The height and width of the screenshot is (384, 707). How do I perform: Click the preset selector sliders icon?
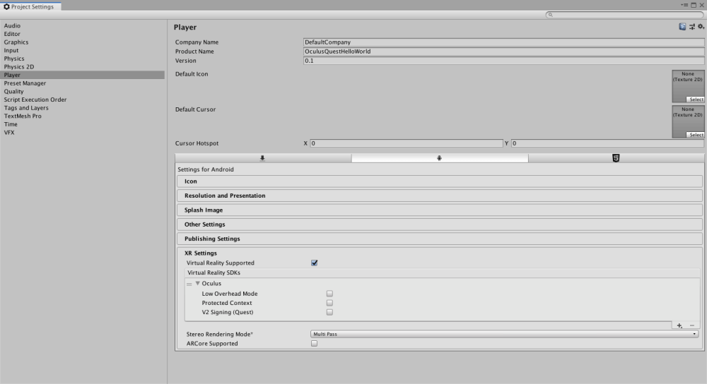click(691, 27)
